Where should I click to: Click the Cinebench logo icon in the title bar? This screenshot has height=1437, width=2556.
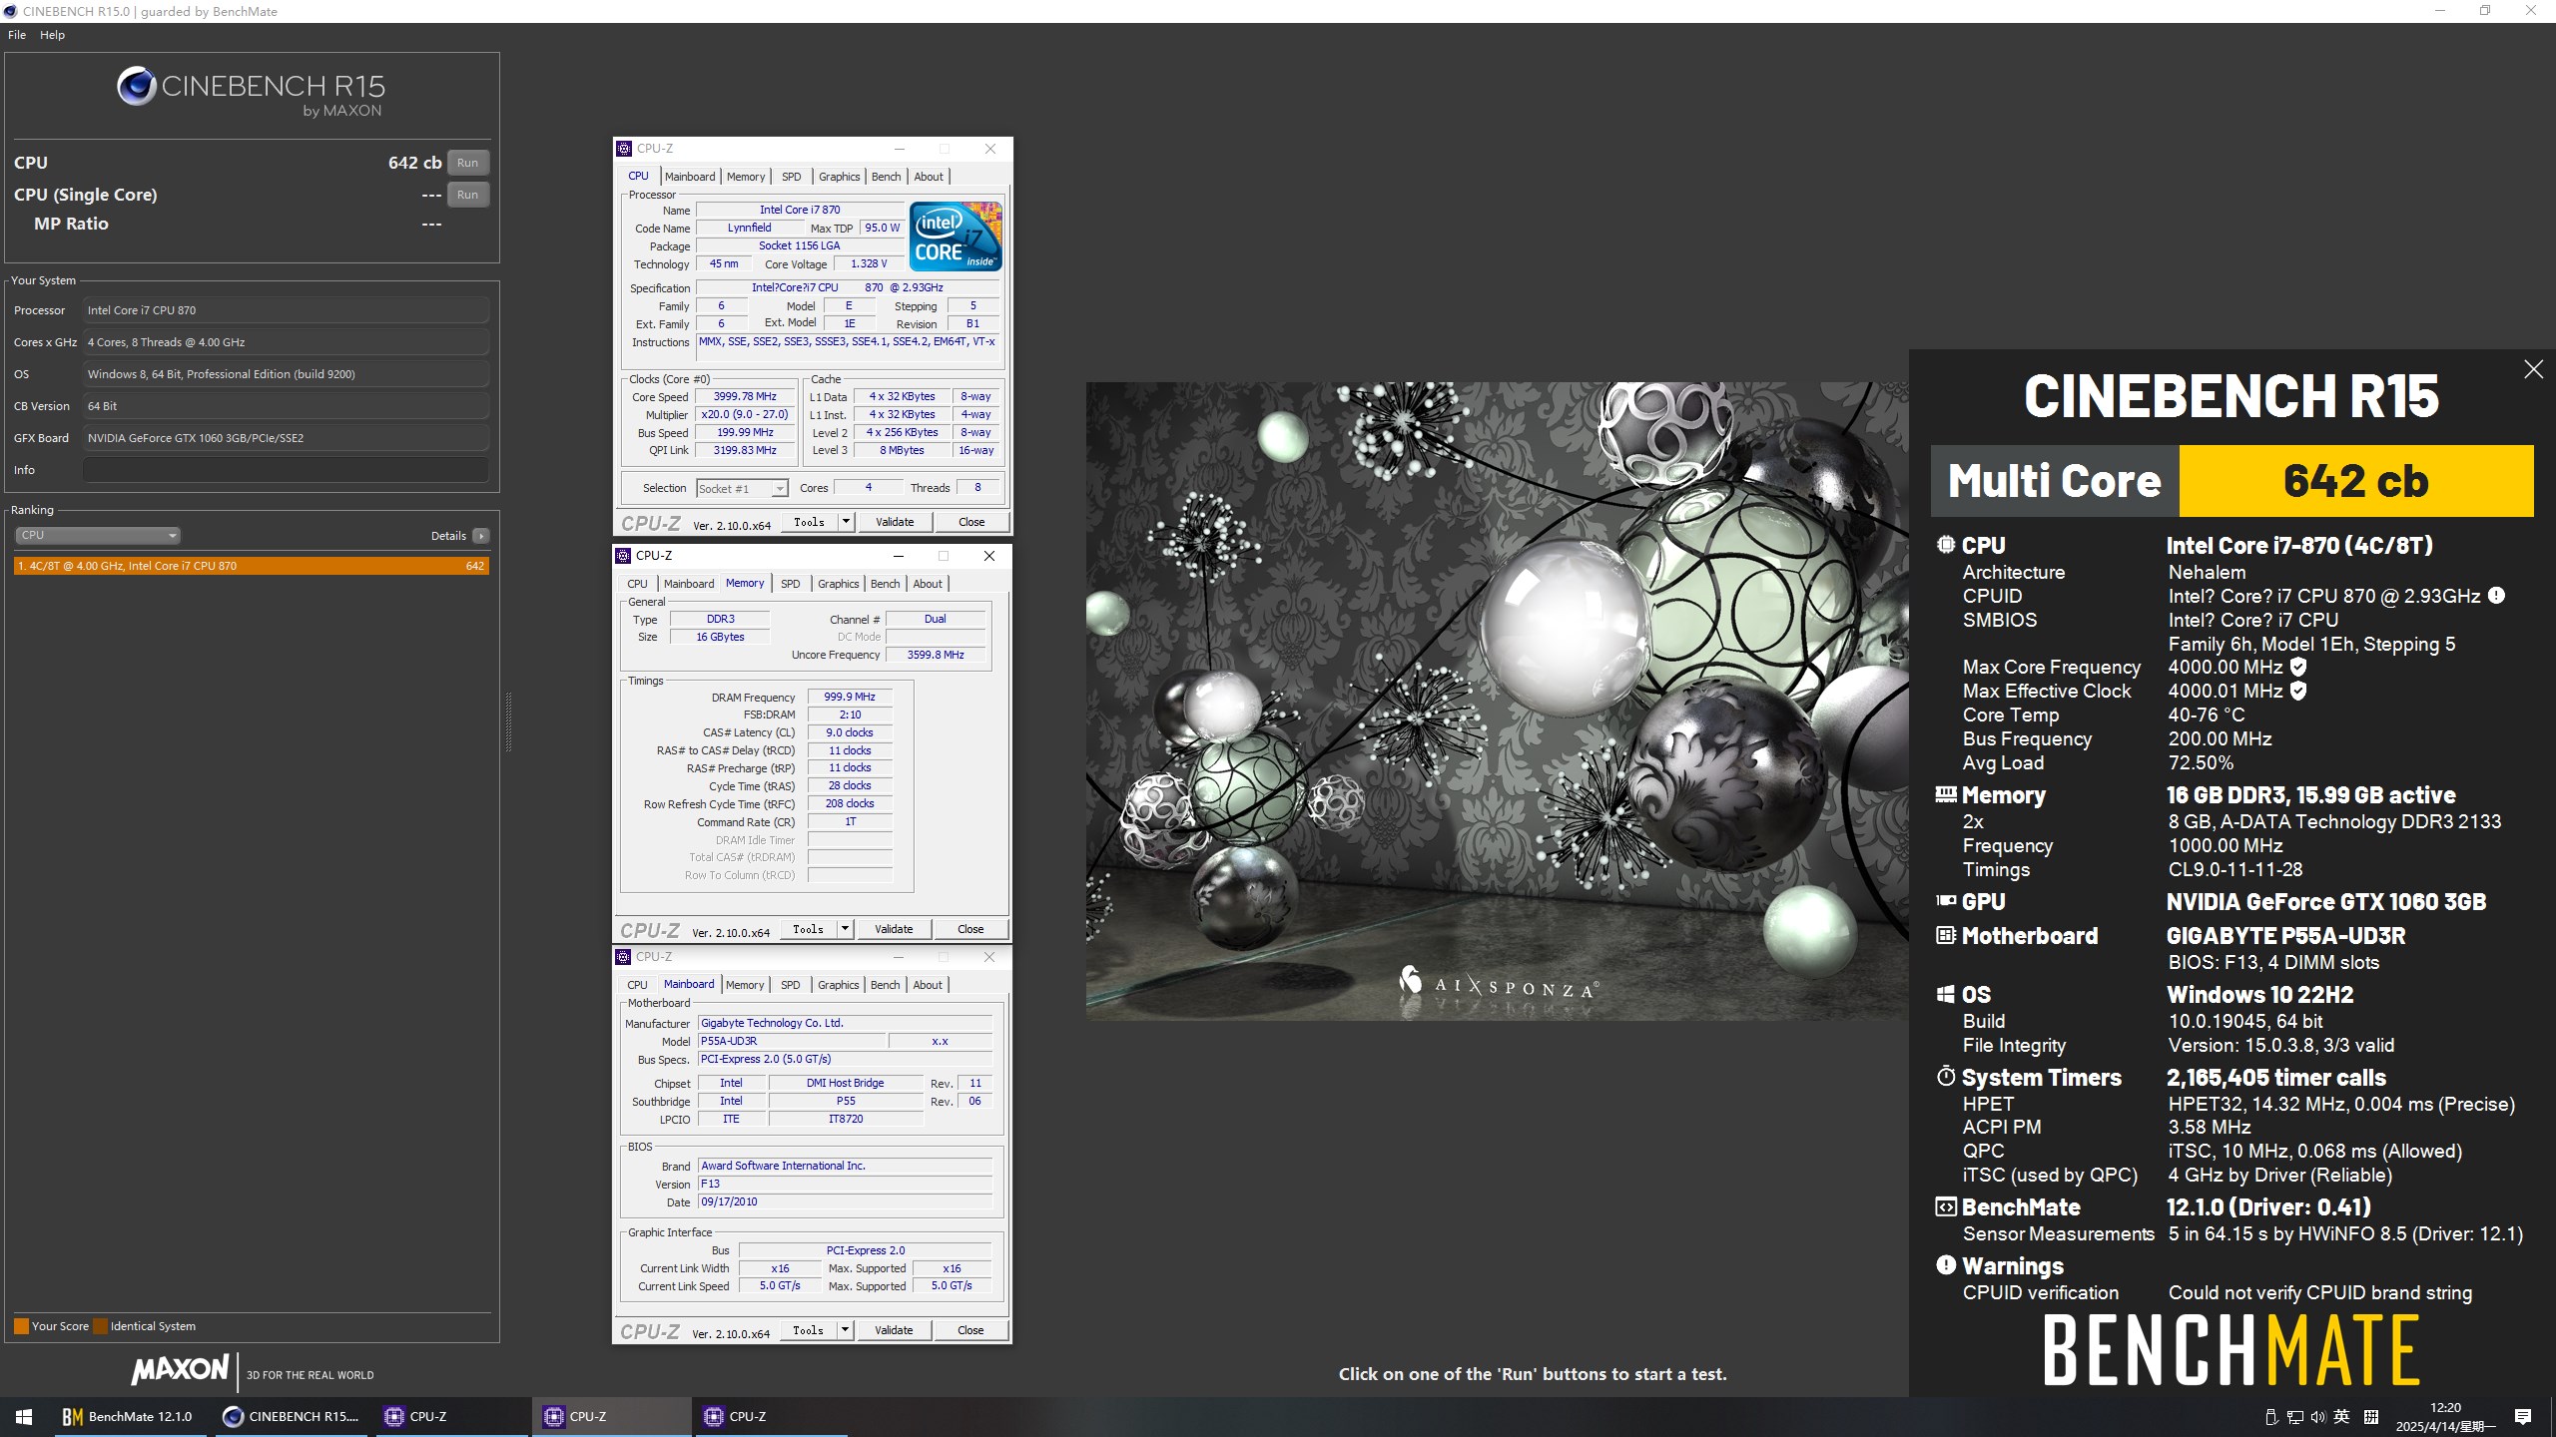point(10,11)
